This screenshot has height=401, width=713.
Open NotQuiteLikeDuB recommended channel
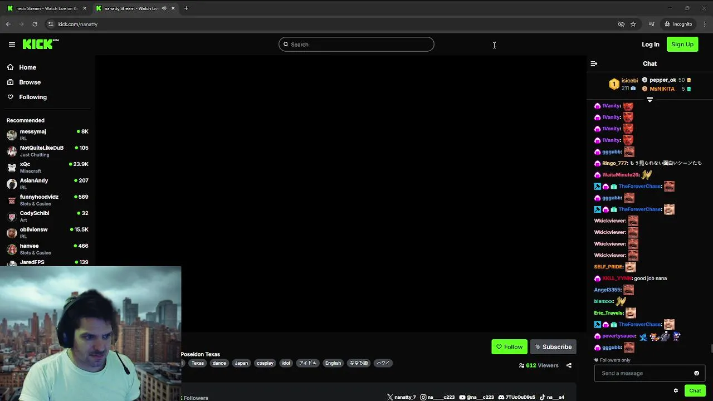(x=47, y=151)
